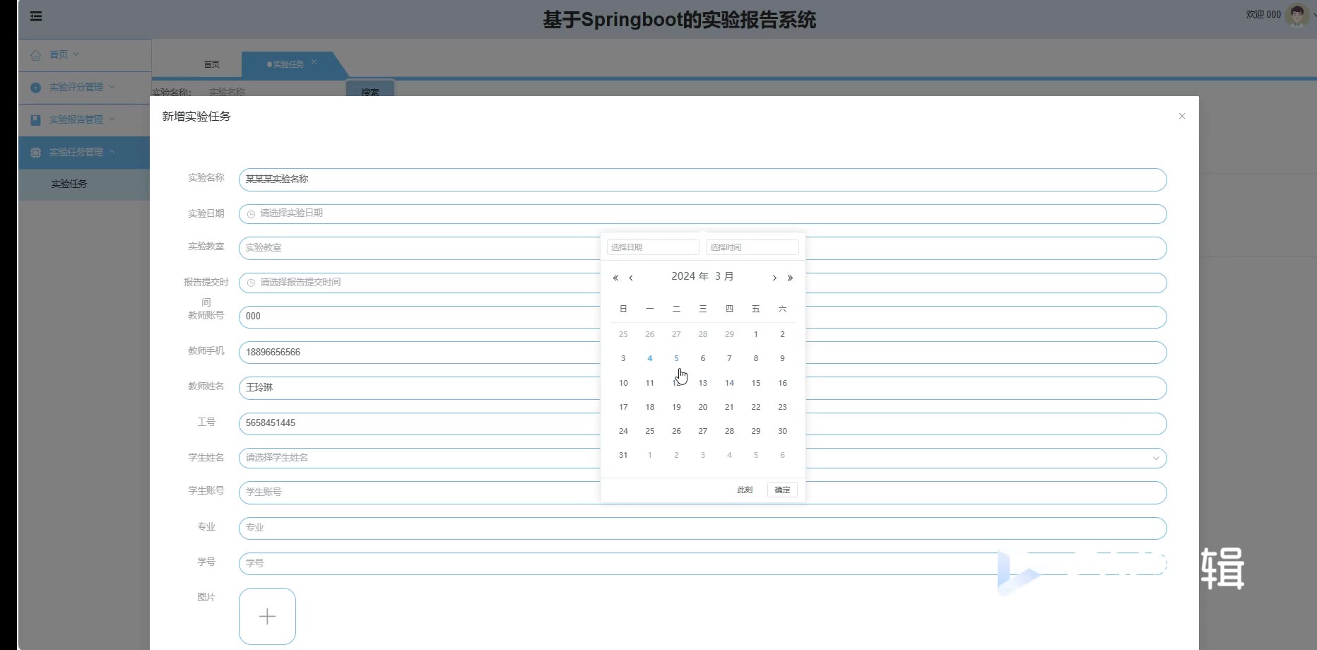Image resolution: width=1317 pixels, height=650 pixels.
Task: Click the clock icon in 报告提交时间 field
Action: tap(251, 283)
